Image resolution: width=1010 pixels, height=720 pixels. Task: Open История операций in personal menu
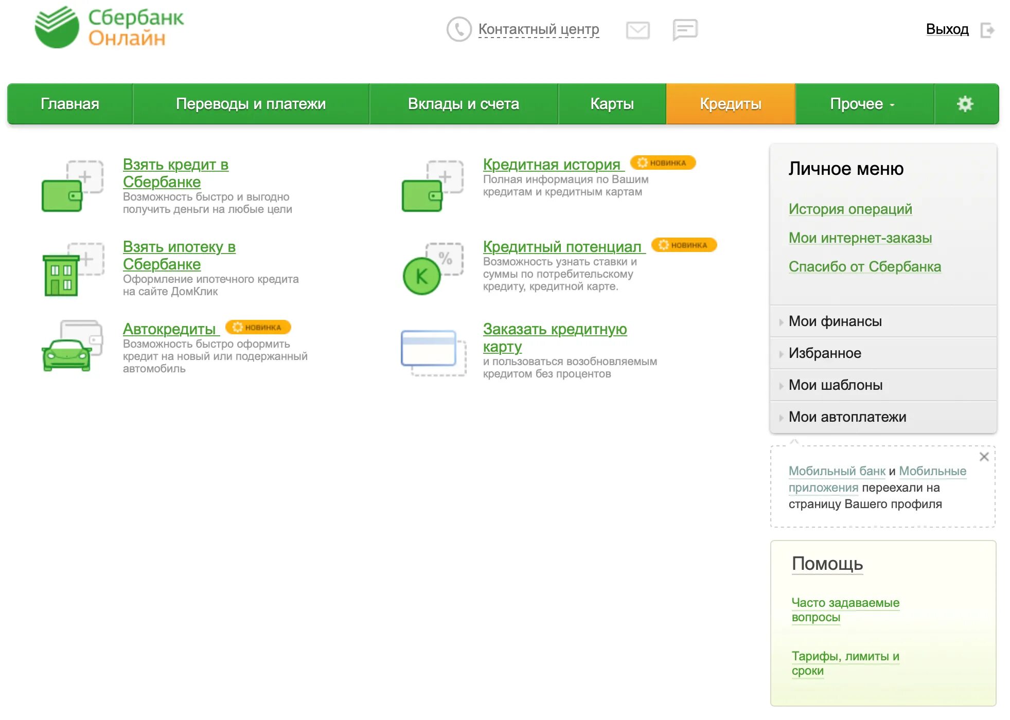click(850, 209)
